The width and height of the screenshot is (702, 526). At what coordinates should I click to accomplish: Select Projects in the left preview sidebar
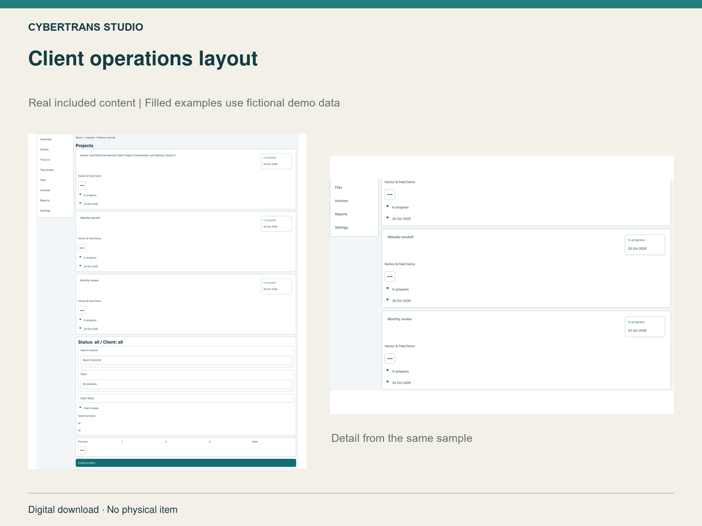(x=45, y=160)
